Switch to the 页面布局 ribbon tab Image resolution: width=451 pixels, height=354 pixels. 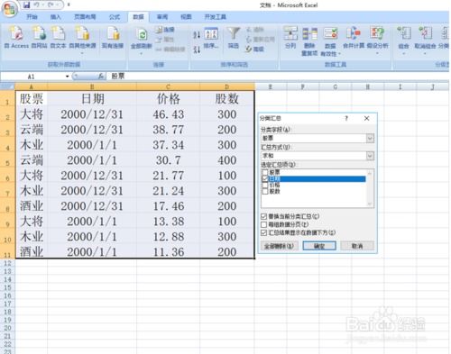pos(85,17)
